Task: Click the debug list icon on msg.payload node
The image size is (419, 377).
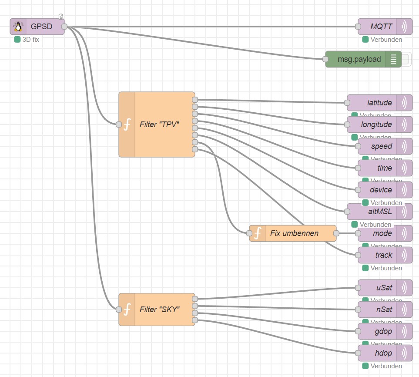Action: [x=393, y=59]
